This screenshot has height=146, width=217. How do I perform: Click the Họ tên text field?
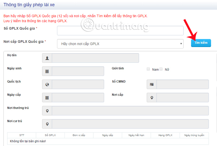(x=95, y=58)
